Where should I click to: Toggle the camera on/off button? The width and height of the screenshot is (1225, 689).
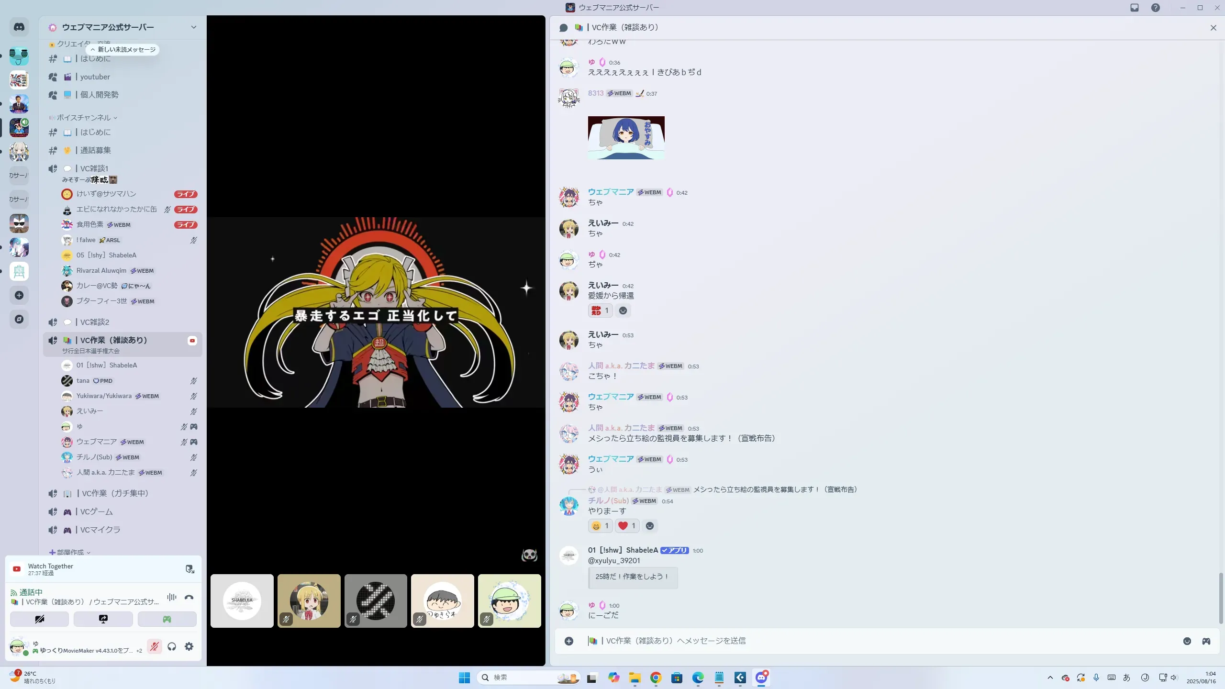[39, 619]
